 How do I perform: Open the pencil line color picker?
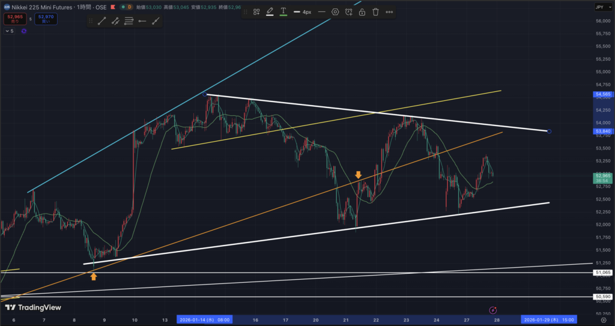pos(270,12)
